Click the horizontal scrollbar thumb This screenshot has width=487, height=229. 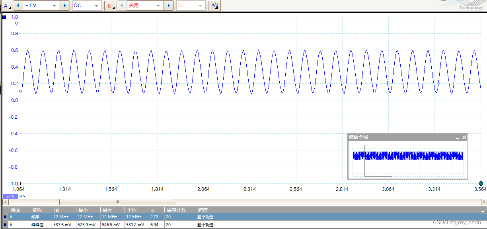pyautogui.click(x=117, y=202)
